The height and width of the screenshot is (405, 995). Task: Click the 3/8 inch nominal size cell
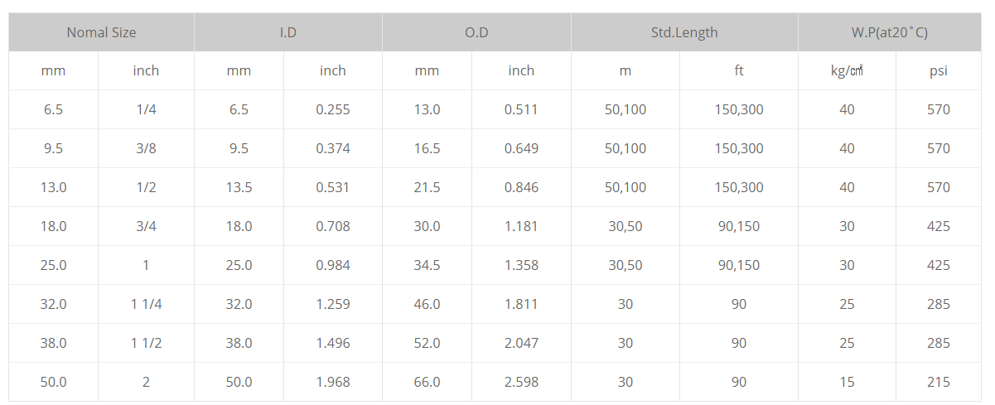146,149
